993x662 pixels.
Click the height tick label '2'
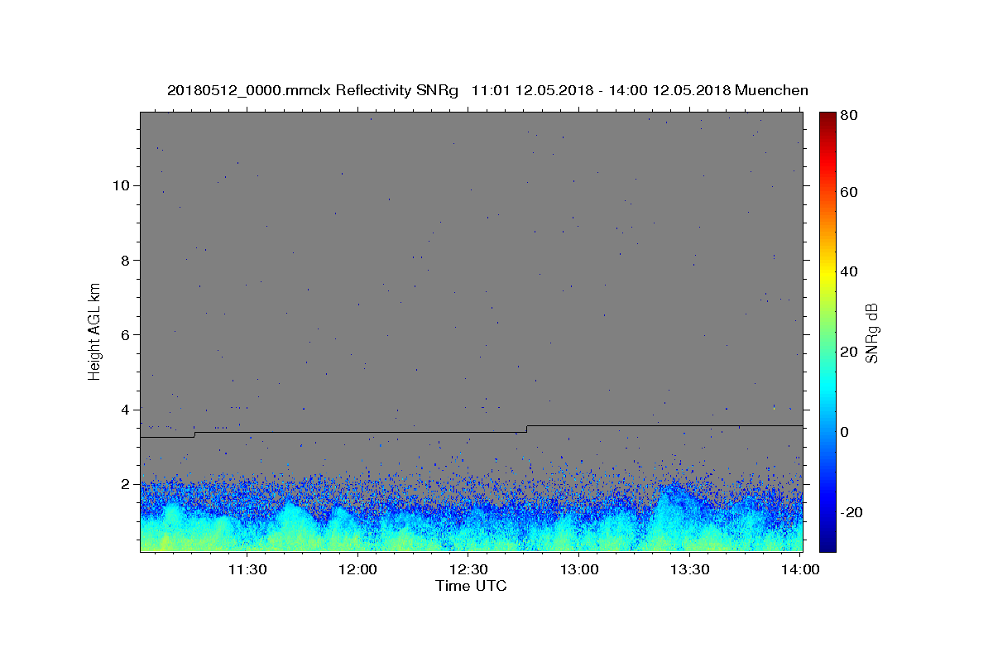coord(127,484)
